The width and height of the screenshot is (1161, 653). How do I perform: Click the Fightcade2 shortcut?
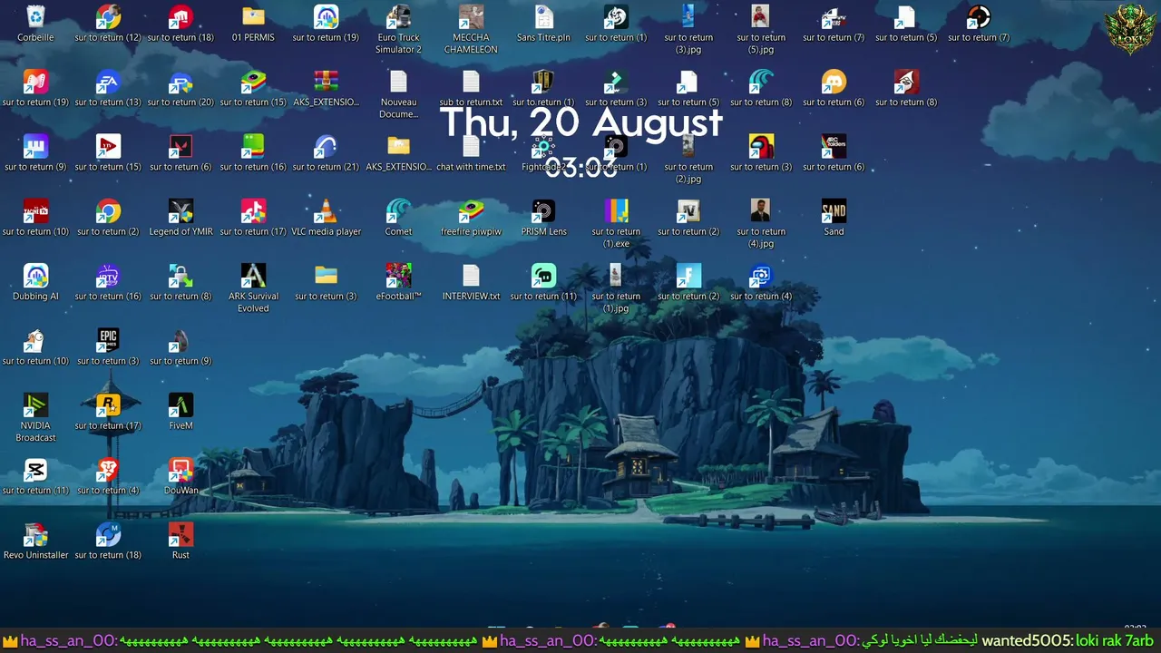point(543,153)
